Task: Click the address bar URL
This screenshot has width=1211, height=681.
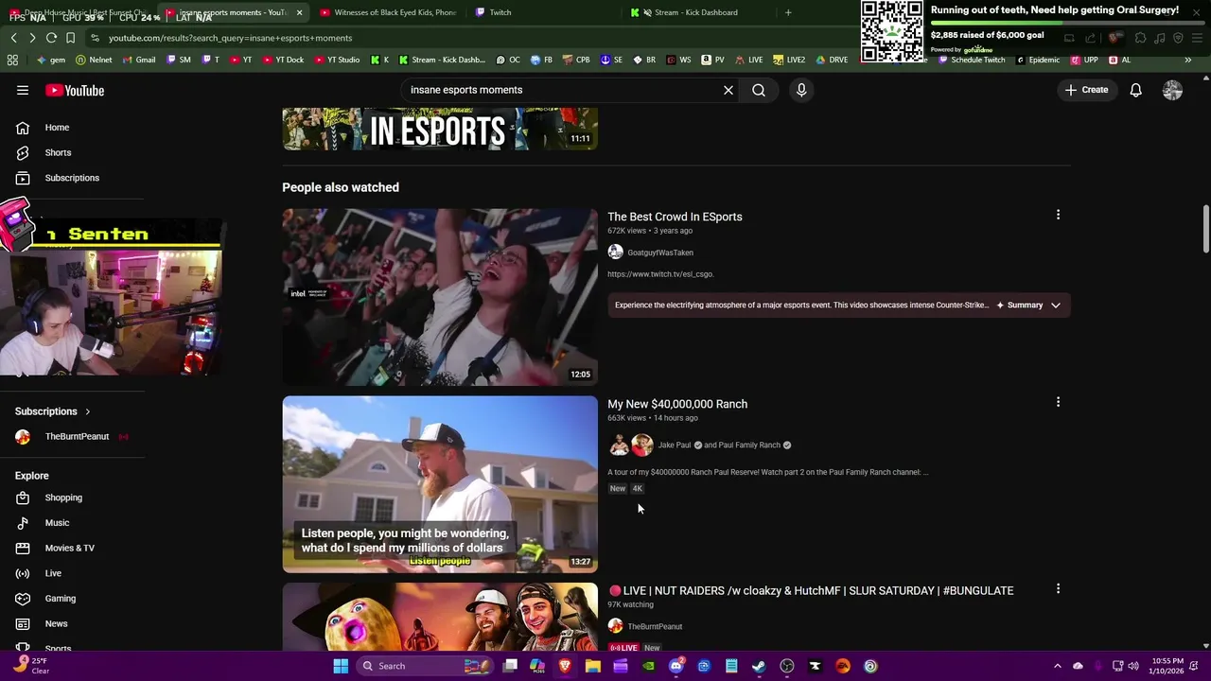Action: point(230,38)
